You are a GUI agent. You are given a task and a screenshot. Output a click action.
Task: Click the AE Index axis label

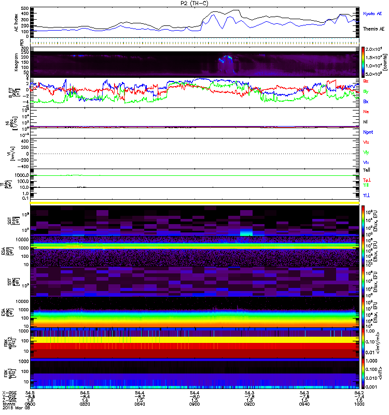pyautogui.click(x=16, y=23)
